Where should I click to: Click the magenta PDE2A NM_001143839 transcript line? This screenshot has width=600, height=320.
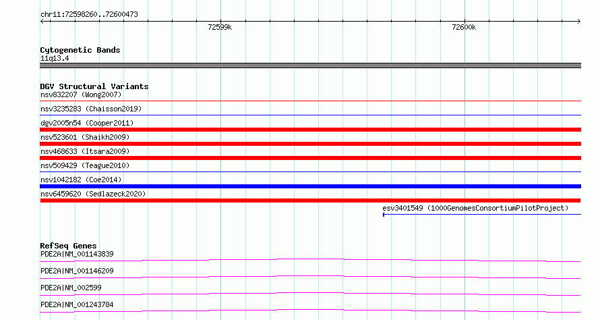click(310, 260)
